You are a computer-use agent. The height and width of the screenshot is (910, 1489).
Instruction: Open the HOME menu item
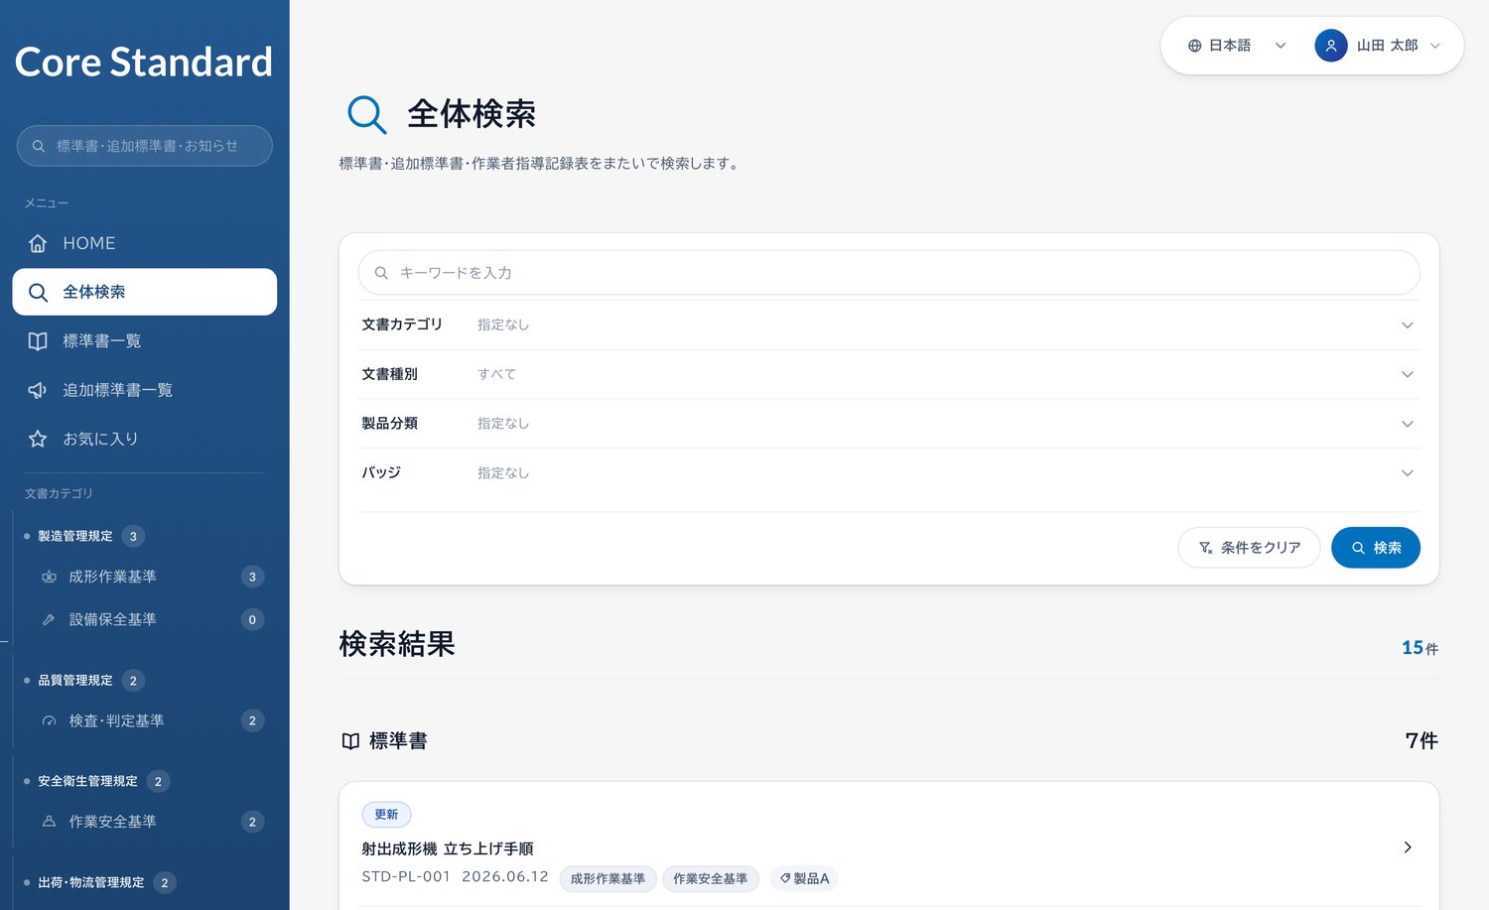click(x=144, y=243)
